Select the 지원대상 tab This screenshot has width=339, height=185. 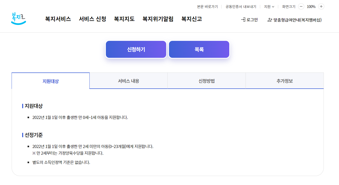pyautogui.click(x=50, y=80)
